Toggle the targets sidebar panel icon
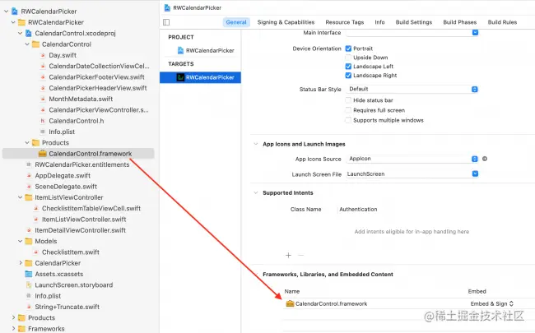The width and height of the screenshot is (535, 333). click(166, 22)
